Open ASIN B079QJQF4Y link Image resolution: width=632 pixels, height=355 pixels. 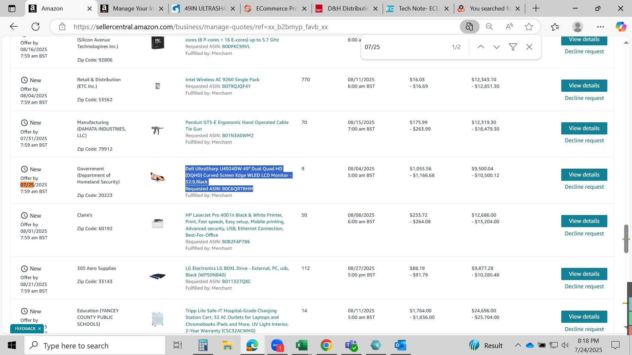(236, 86)
